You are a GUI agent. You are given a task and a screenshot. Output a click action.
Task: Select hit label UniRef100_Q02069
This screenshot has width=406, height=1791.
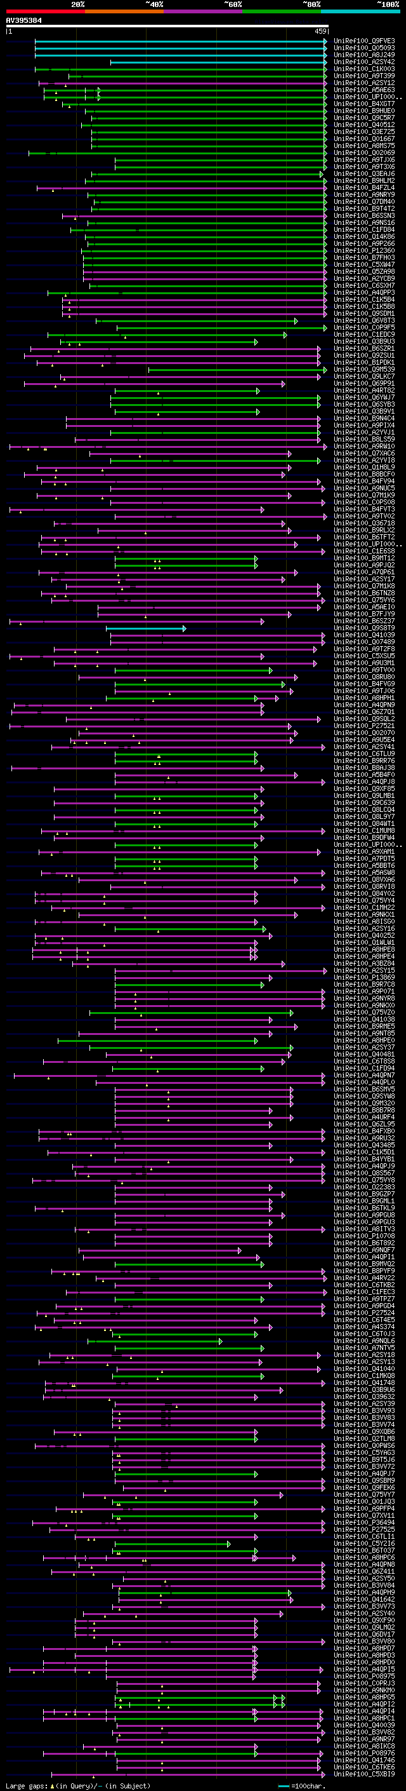(364, 153)
